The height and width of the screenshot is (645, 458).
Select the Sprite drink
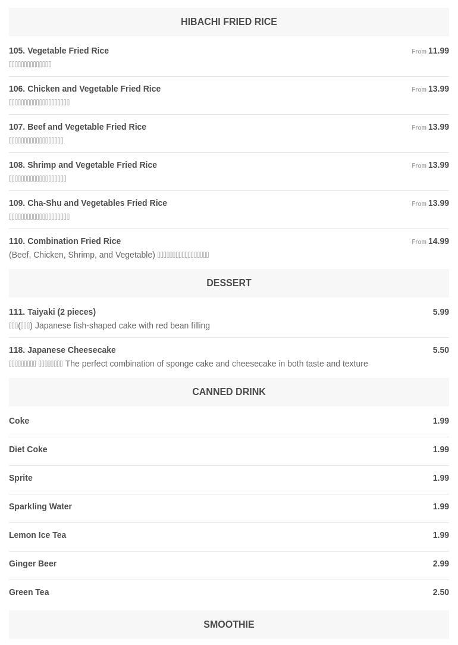[228, 478]
